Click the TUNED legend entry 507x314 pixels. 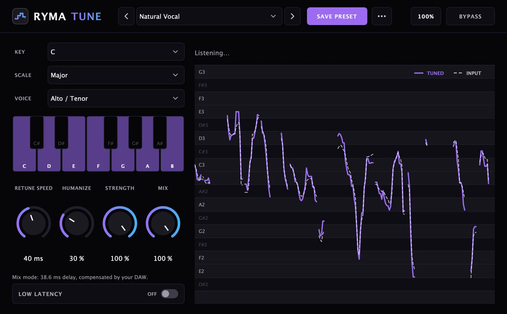[x=429, y=73]
